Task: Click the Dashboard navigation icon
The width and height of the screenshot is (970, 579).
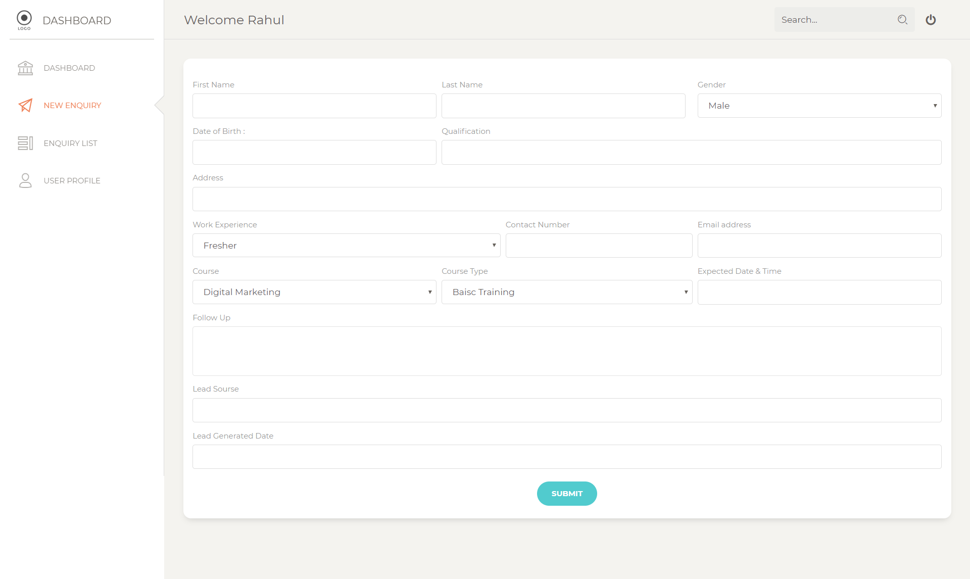Action: point(25,68)
